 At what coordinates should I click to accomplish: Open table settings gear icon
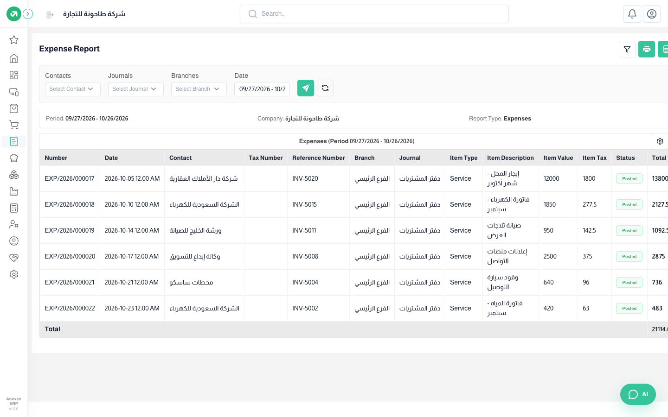[x=660, y=141]
